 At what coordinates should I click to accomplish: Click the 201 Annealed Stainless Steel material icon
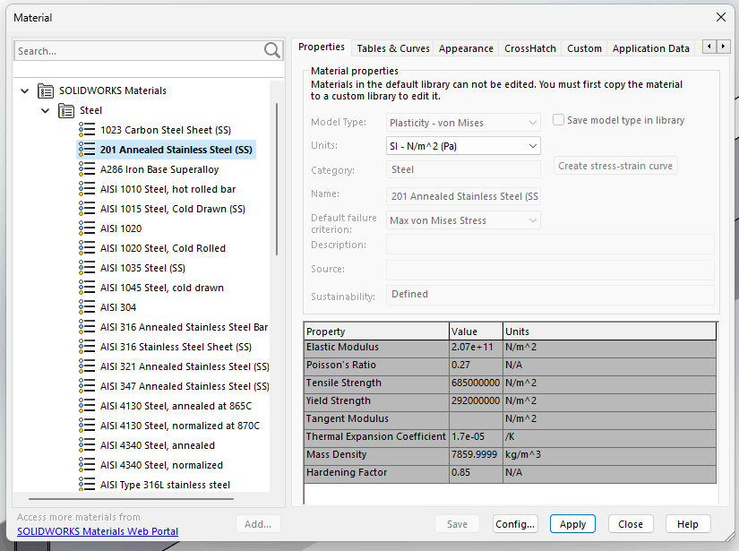click(87, 150)
